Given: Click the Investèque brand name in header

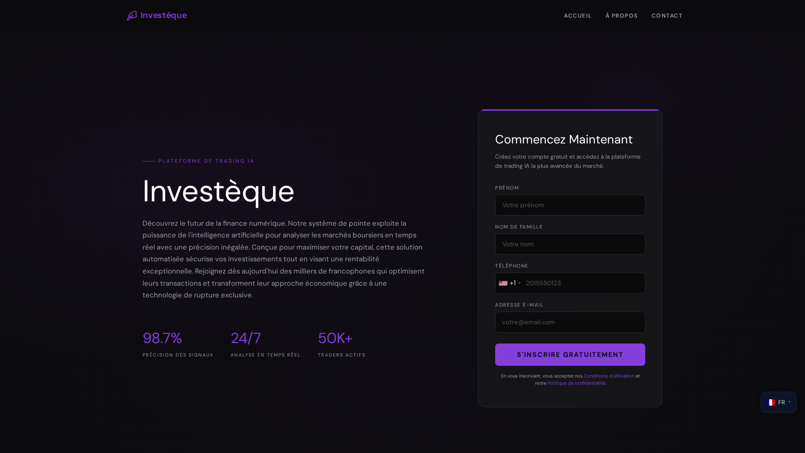Looking at the screenshot, I should [164, 15].
